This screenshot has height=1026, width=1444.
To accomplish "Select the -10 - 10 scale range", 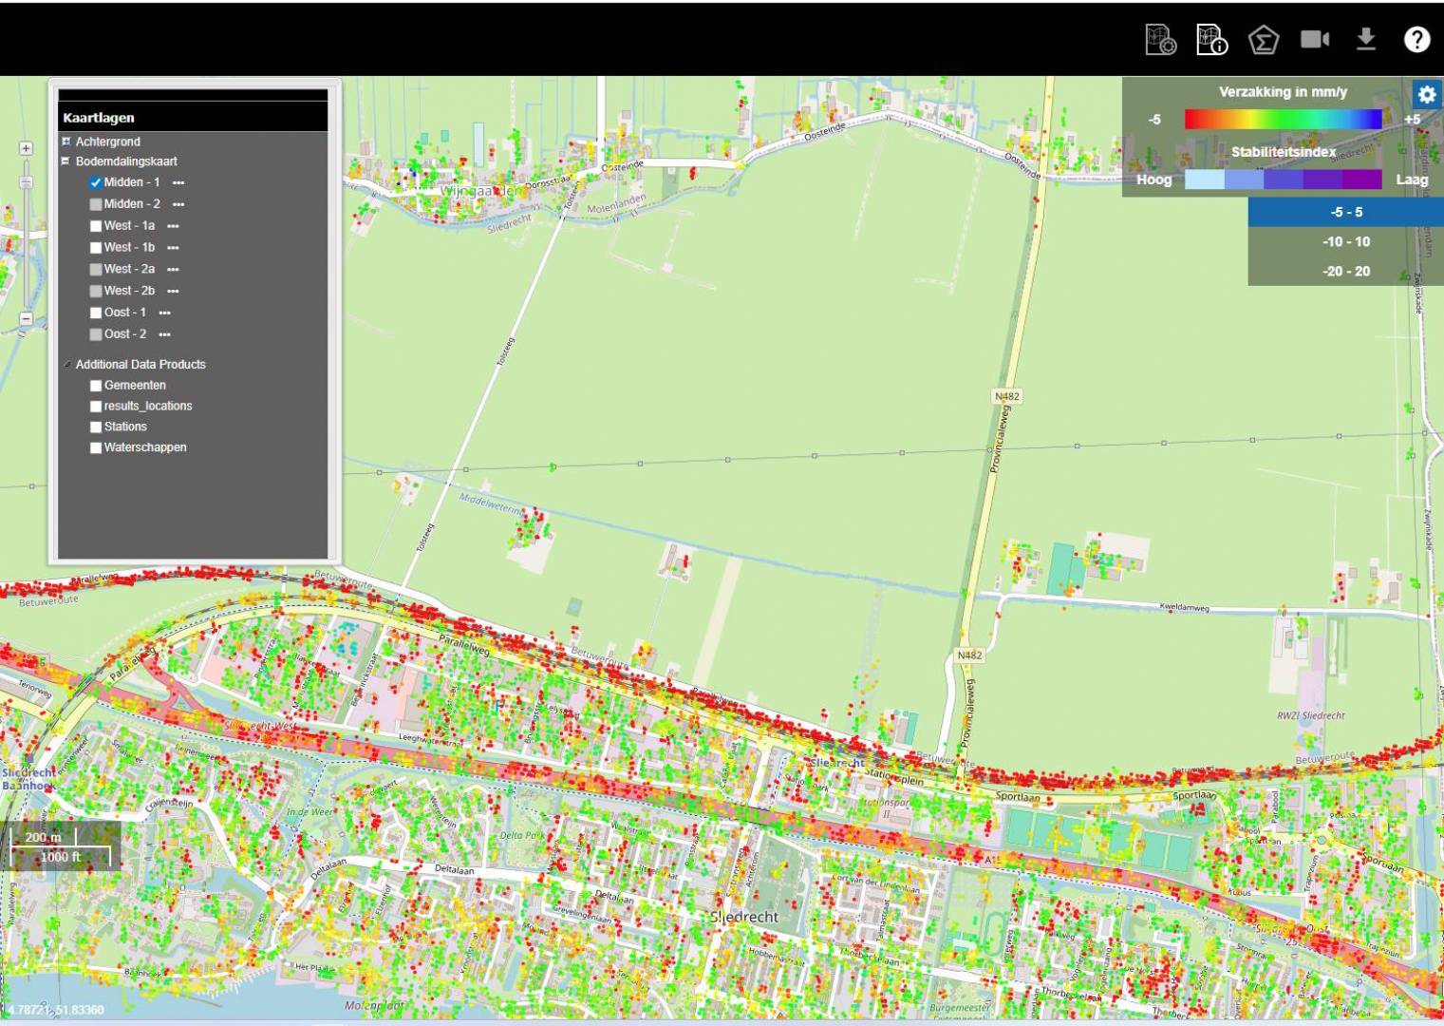I will pos(1345,241).
